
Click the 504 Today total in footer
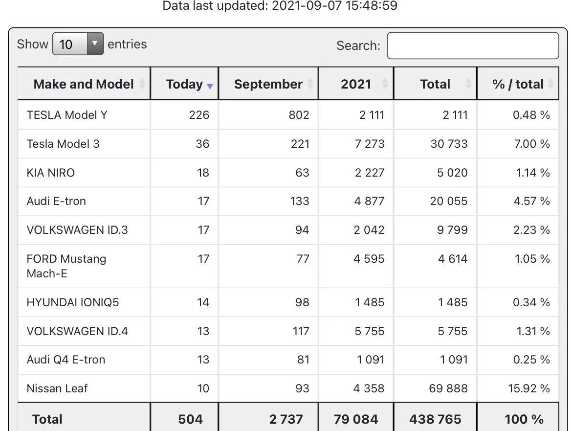(x=191, y=419)
